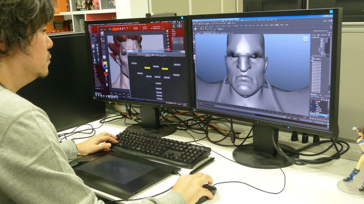Screen dimensions: 364x204
Task: Open the 編集 menu in Channel Box
Action: coord(318,35)
